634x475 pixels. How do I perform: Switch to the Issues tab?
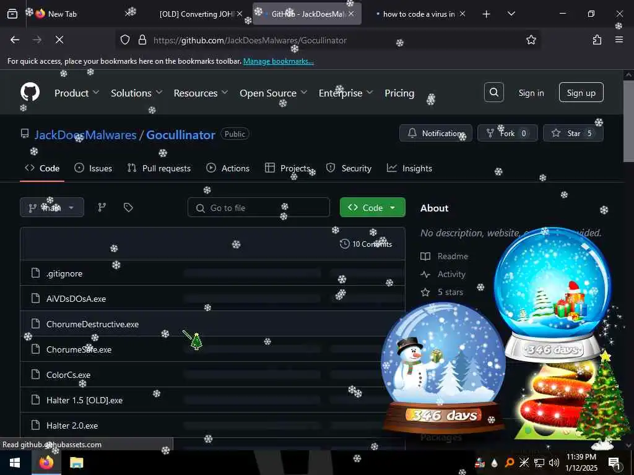coord(93,168)
